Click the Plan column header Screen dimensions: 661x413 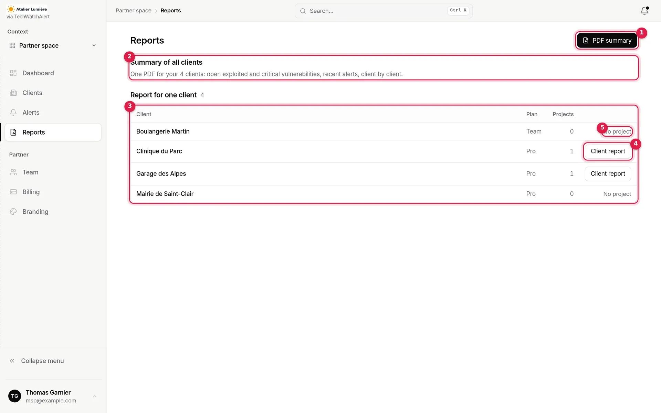[x=532, y=114]
